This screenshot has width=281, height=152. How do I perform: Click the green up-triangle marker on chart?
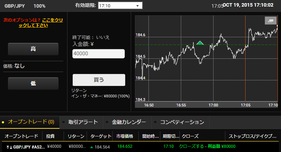point(200,43)
